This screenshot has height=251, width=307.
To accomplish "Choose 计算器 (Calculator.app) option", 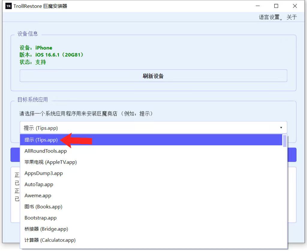I will 151,240.
